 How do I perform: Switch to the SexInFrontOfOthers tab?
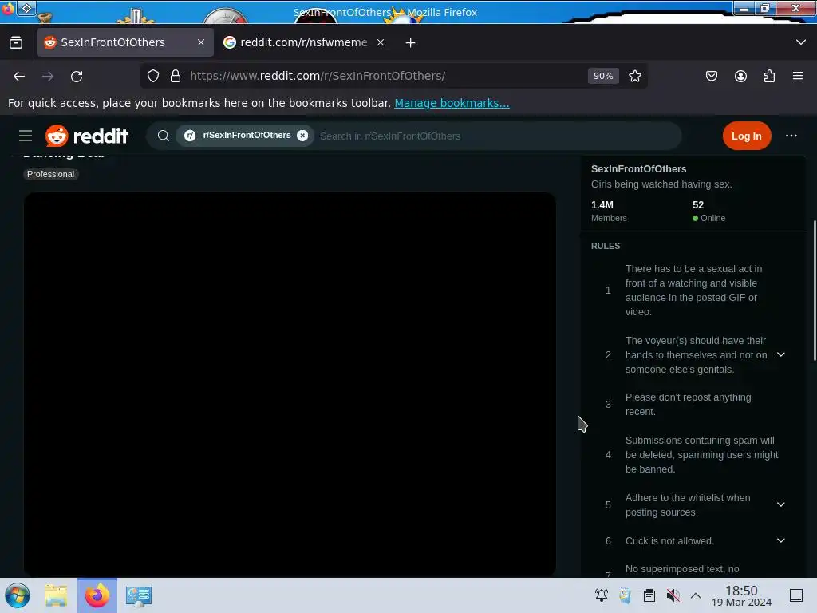(x=125, y=42)
